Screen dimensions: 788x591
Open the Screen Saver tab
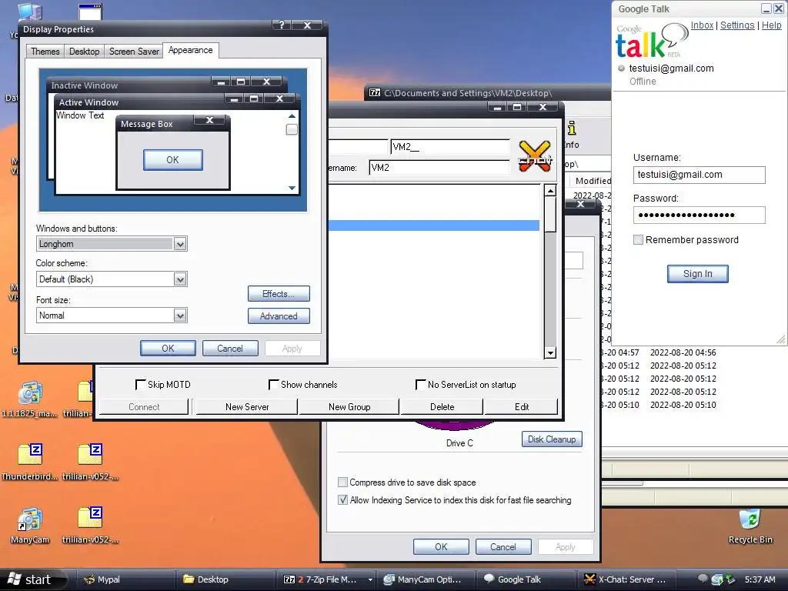pyautogui.click(x=134, y=52)
